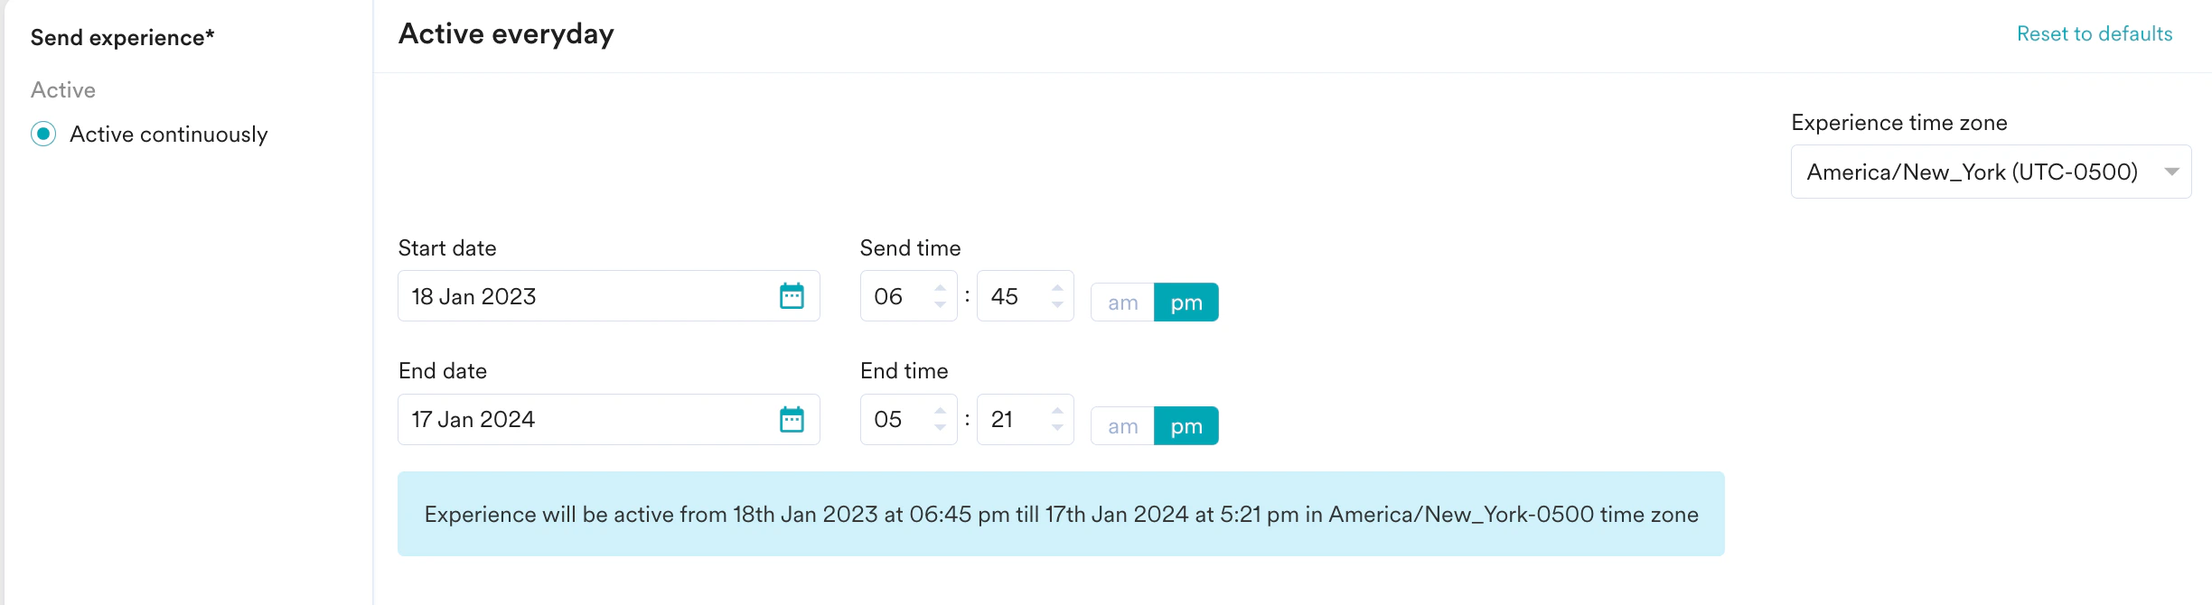
Task: Open the End date calendar picker
Action: (x=793, y=418)
